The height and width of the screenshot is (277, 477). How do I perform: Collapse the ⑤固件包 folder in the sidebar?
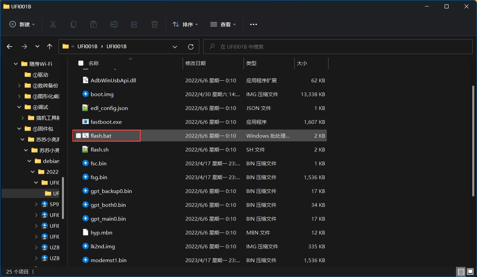[19, 129]
